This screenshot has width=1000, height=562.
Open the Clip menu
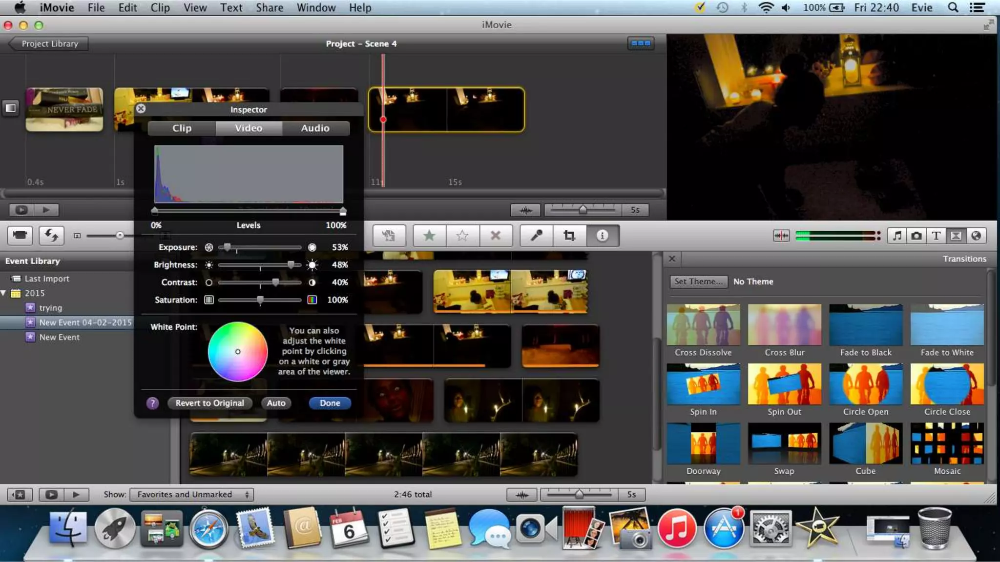160,8
